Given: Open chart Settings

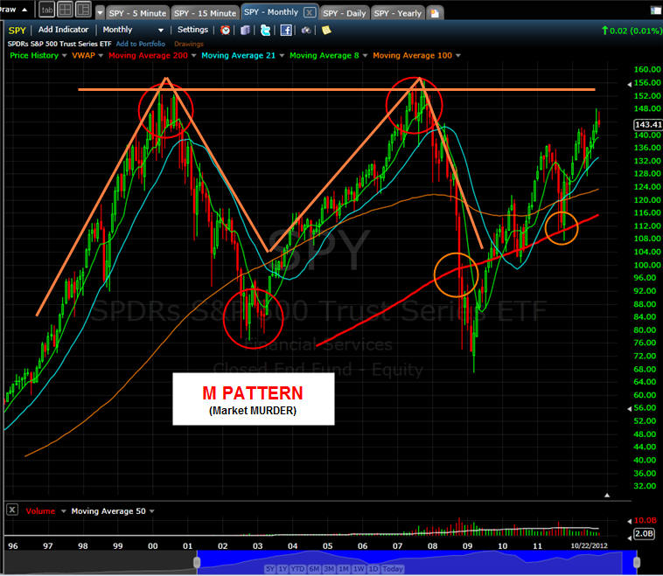Looking at the screenshot, I should pos(192,30).
